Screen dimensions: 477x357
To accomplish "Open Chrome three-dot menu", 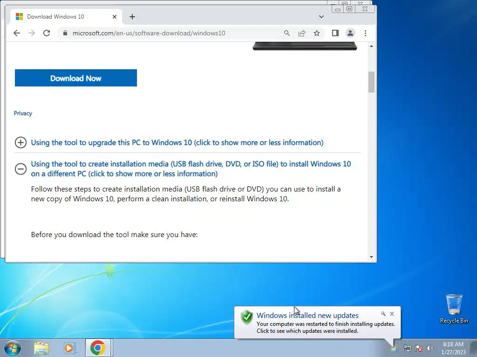I will [365, 33].
